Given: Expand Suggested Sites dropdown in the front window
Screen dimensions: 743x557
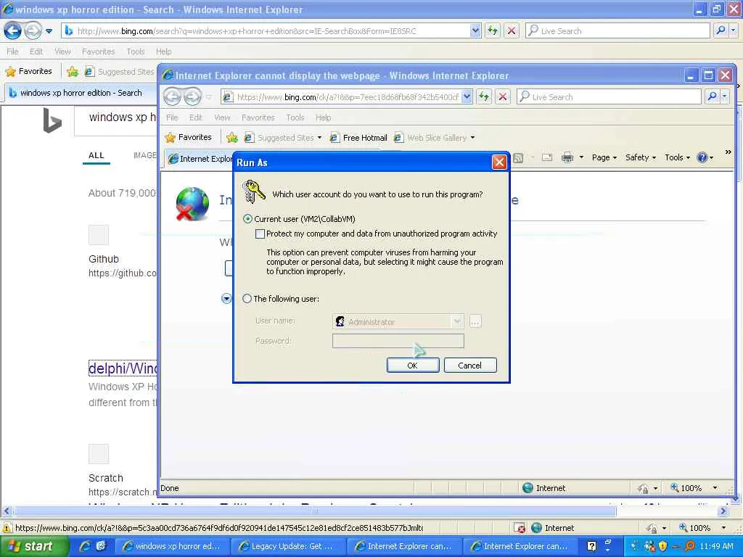Looking at the screenshot, I should click(319, 138).
